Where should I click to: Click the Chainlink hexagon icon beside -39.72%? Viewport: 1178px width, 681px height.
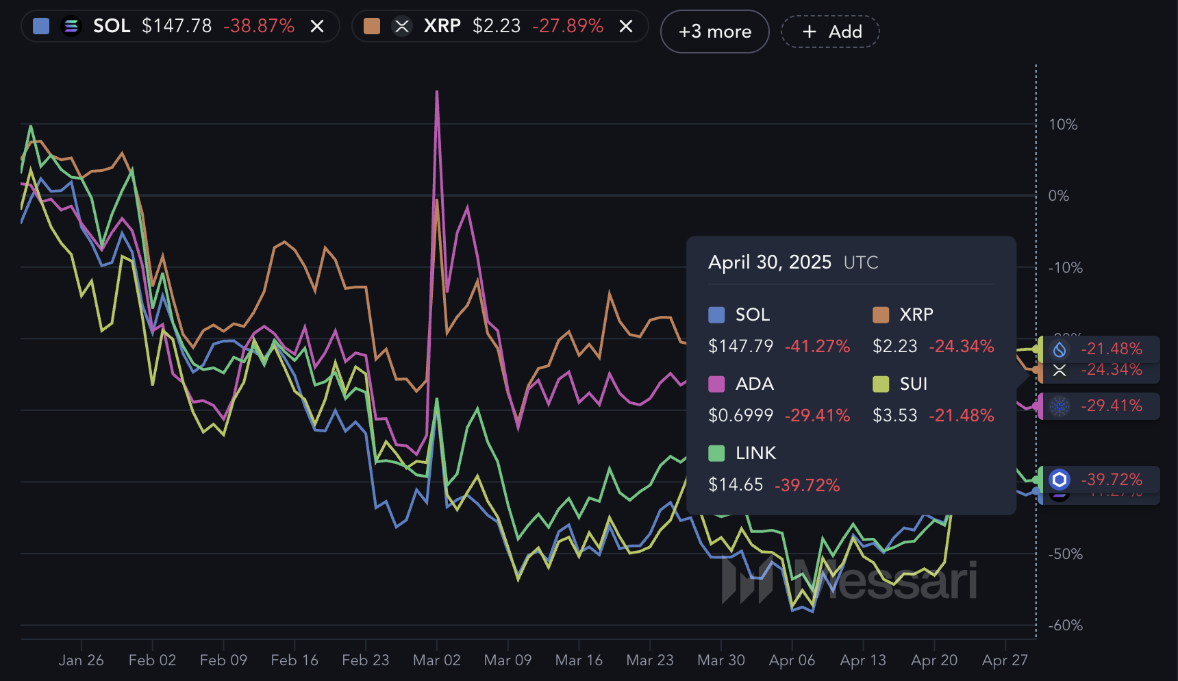click(1060, 480)
